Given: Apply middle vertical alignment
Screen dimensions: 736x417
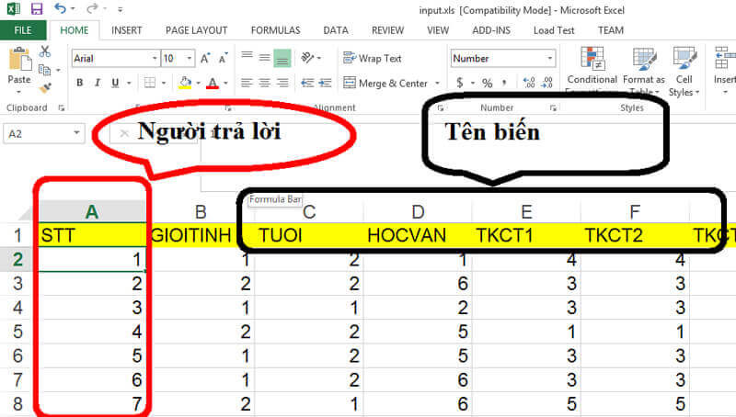Looking at the screenshot, I should 265,58.
